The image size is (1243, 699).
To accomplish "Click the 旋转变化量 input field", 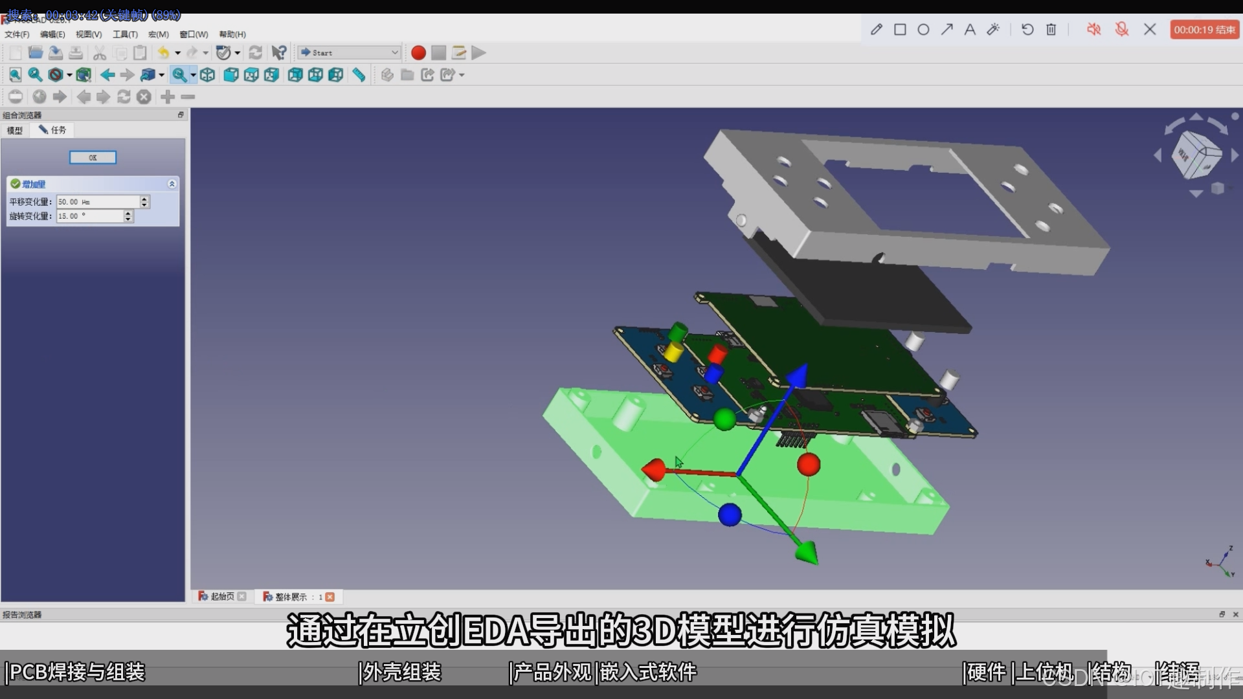I will (x=89, y=216).
